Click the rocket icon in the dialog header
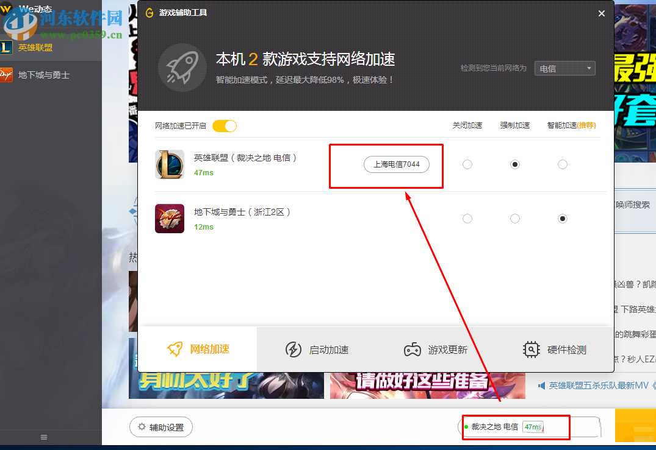The image size is (656, 450). (x=181, y=68)
